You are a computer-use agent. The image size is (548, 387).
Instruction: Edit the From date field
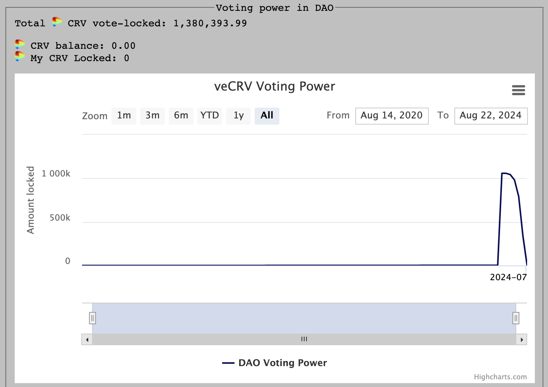point(392,116)
